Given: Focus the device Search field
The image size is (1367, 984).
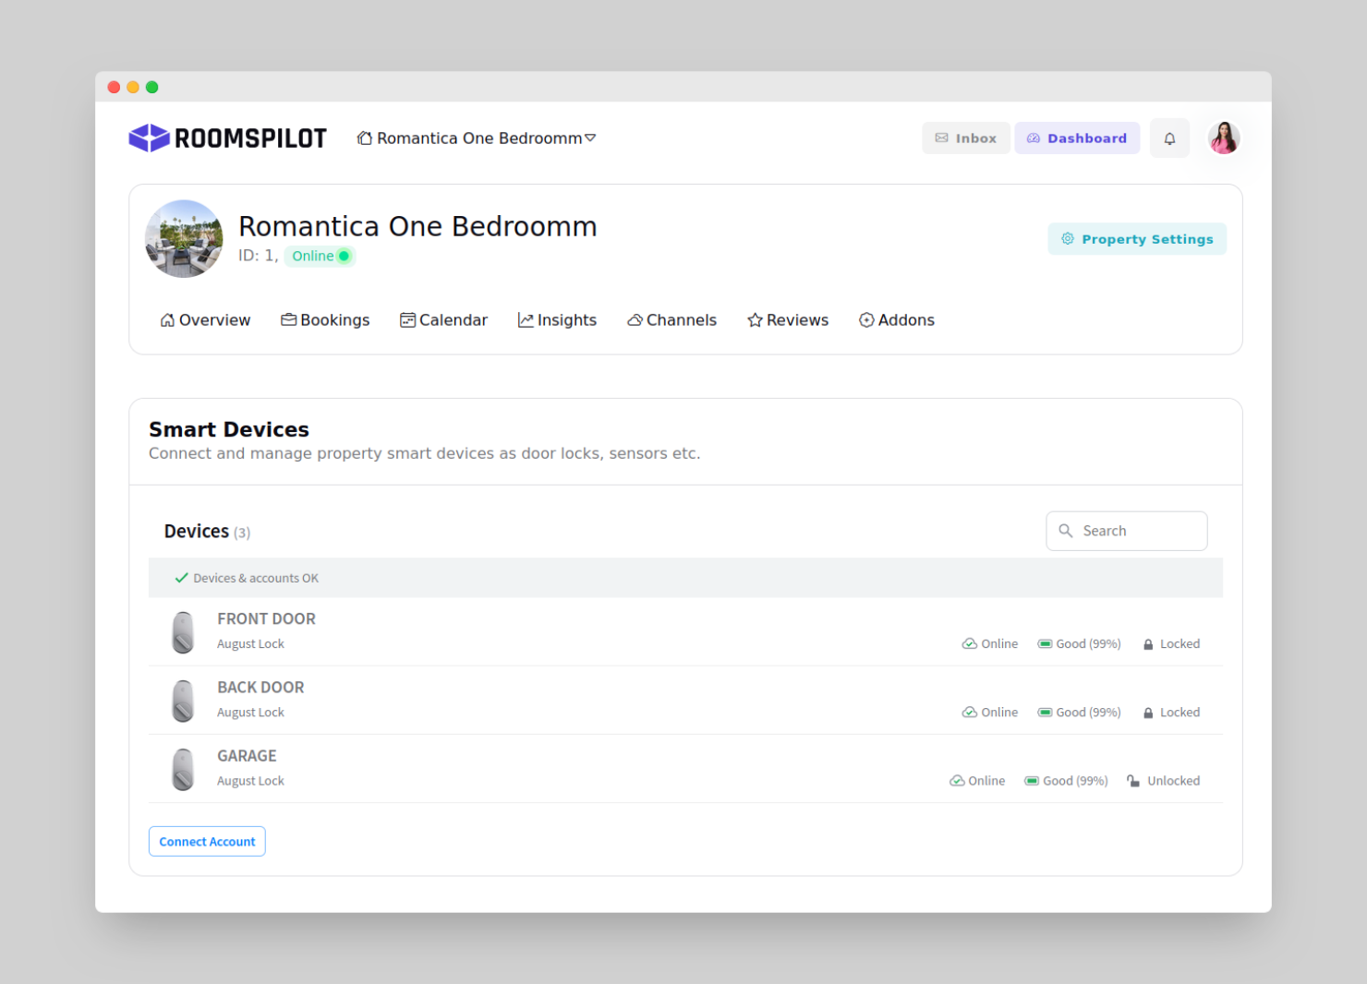Looking at the screenshot, I should [x=1127, y=531].
